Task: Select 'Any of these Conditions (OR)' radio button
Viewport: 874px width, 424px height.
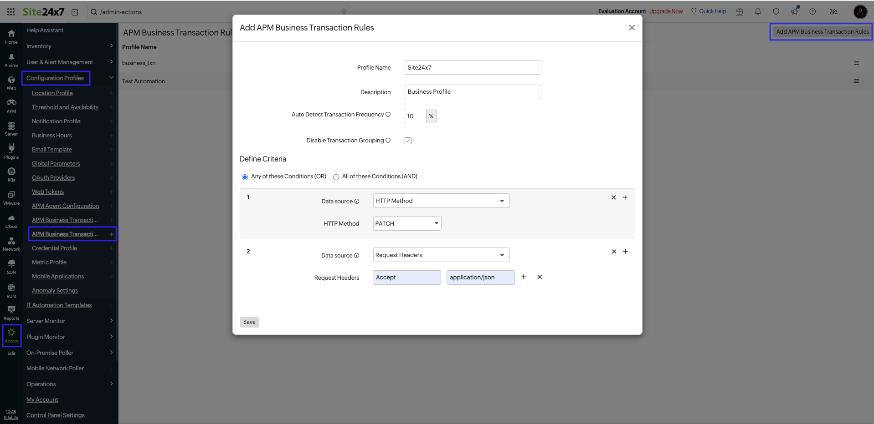Action: pos(245,177)
